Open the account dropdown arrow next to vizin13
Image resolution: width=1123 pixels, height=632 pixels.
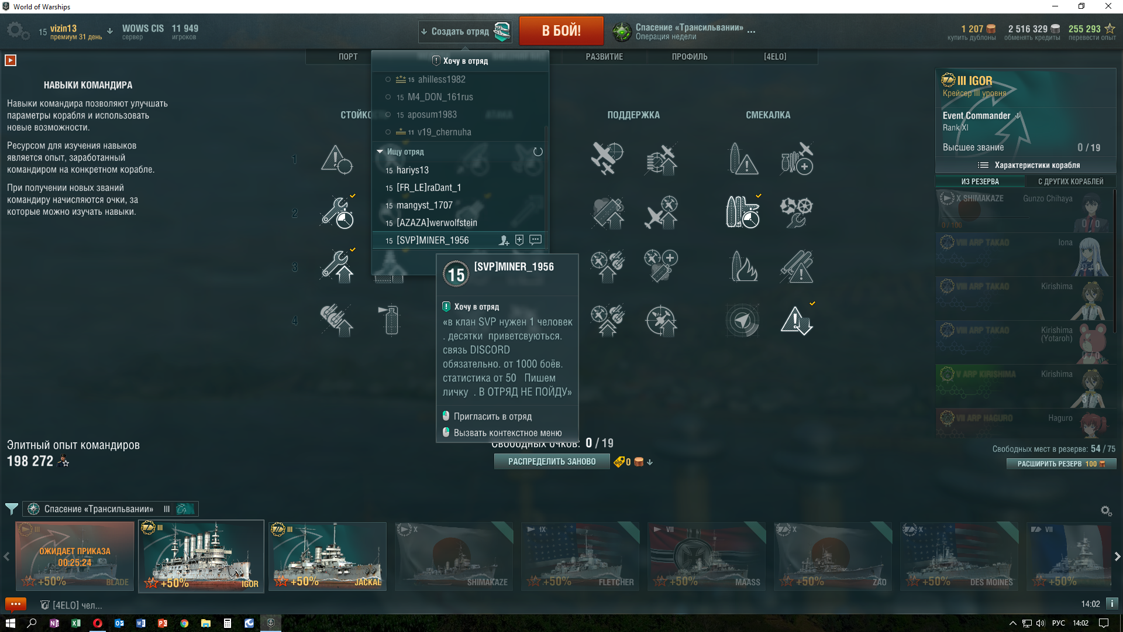coord(110,32)
